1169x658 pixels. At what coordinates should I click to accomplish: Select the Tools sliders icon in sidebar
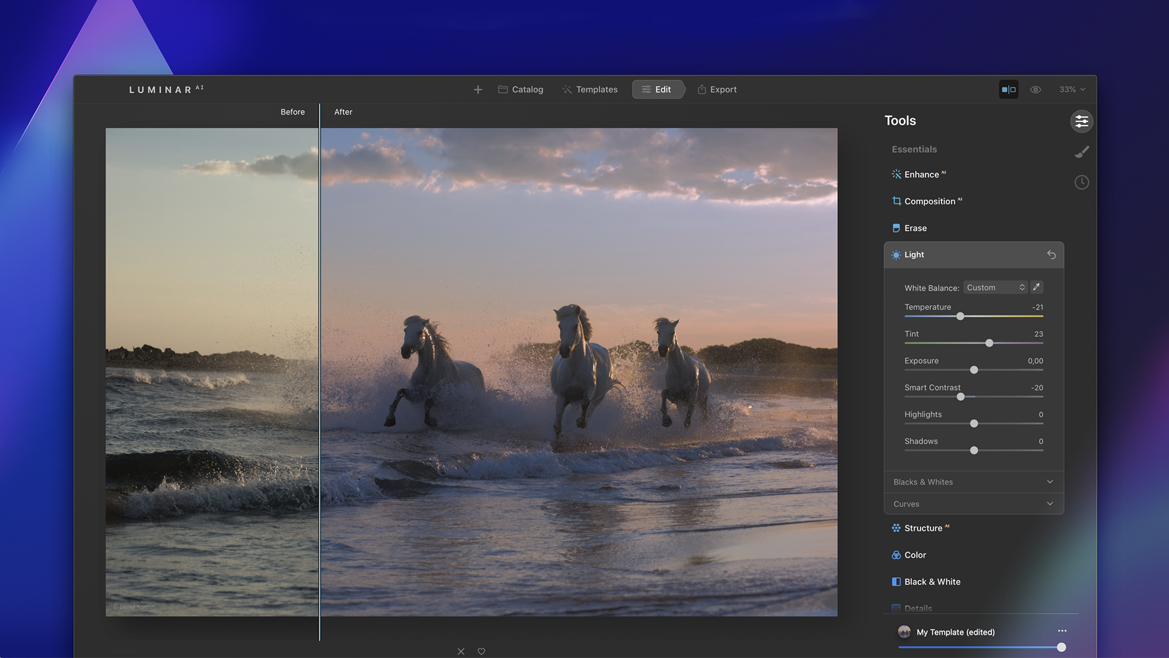click(1081, 121)
